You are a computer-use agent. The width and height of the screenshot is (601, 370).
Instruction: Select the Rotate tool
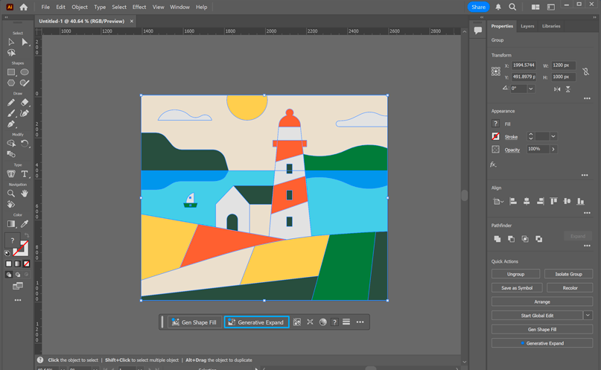click(25, 144)
